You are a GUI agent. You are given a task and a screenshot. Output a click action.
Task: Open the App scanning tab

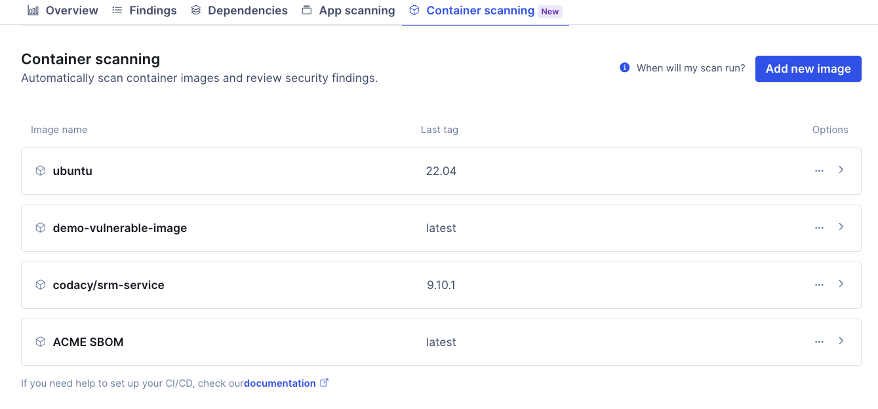point(356,10)
